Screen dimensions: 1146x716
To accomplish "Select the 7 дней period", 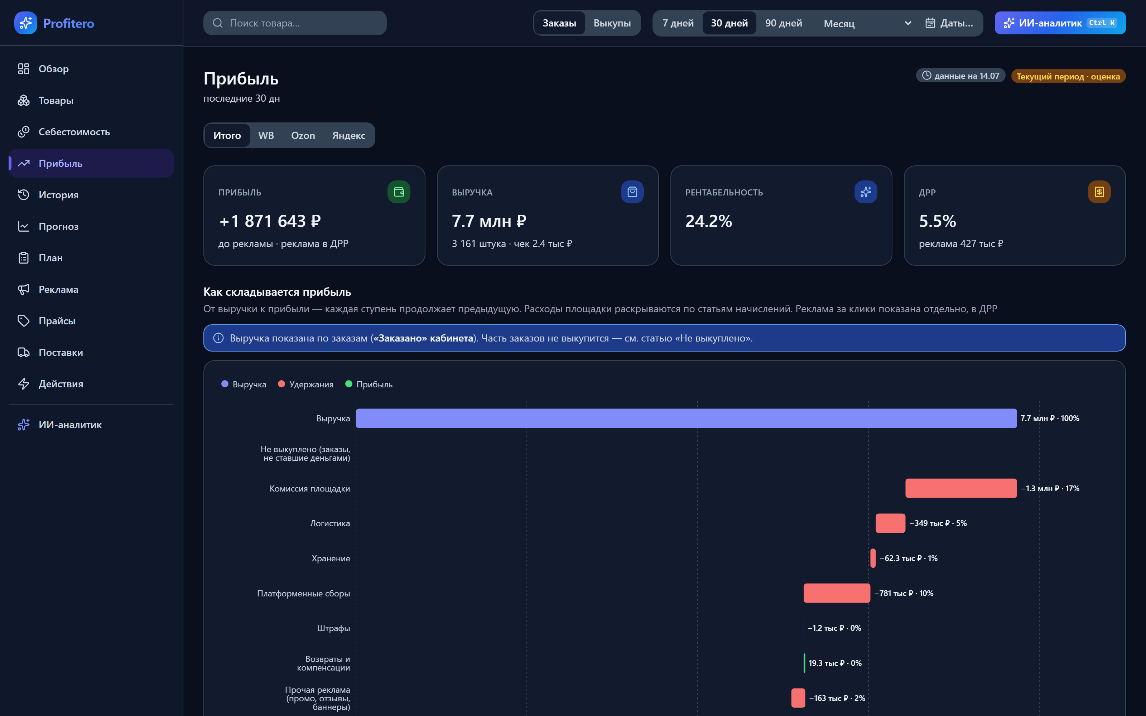I will click(678, 23).
